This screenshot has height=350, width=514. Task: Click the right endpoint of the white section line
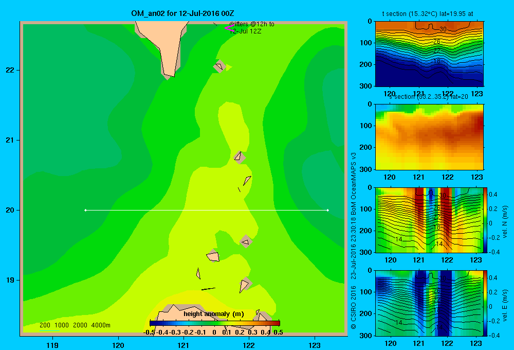(x=327, y=210)
